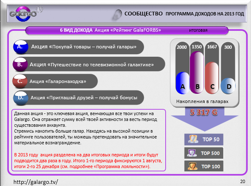Image resolution: width=251 pixels, height=186 pixels.
Task: Click the 6 ВИД ДОХОДА heading
Action: coord(76,30)
